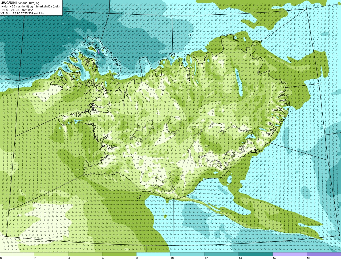Screen dimensions: 341x260
Task: Click the legend label '18'
Action: 308,258
